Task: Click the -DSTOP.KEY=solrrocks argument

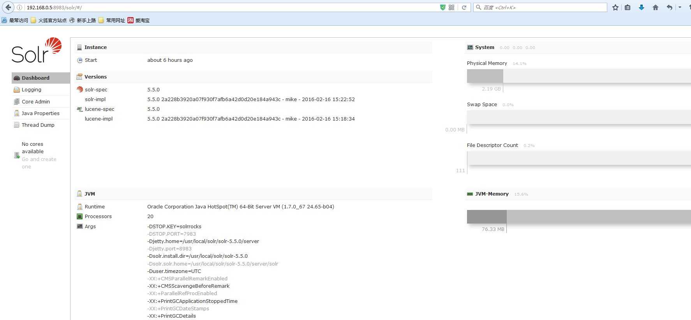Action: click(174, 227)
